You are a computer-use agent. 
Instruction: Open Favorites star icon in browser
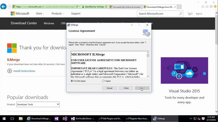tap(207, 6)
